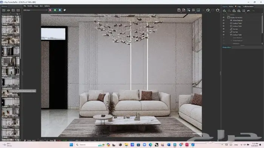Select history thumbnail labeled 51.2s
The width and height of the screenshot is (264, 148).
pos(11,20)
